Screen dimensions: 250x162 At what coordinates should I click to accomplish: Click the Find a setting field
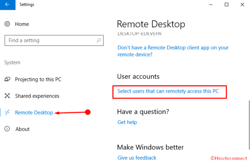click(x=54, y=40)
